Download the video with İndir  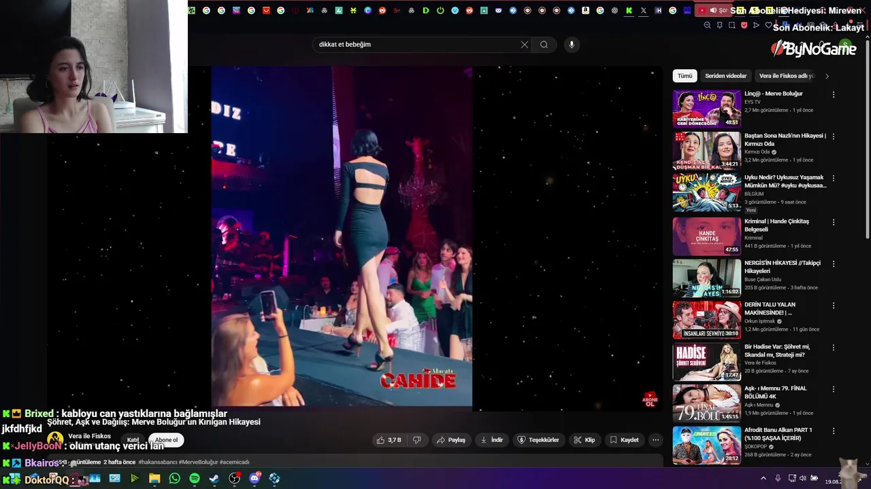pos(491,440)
